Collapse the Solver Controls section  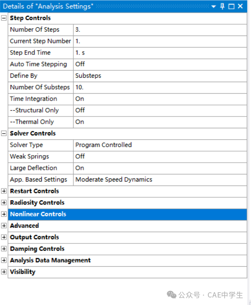pos(4,134)
